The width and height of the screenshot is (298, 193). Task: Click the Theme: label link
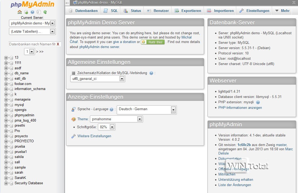(83, 119)
